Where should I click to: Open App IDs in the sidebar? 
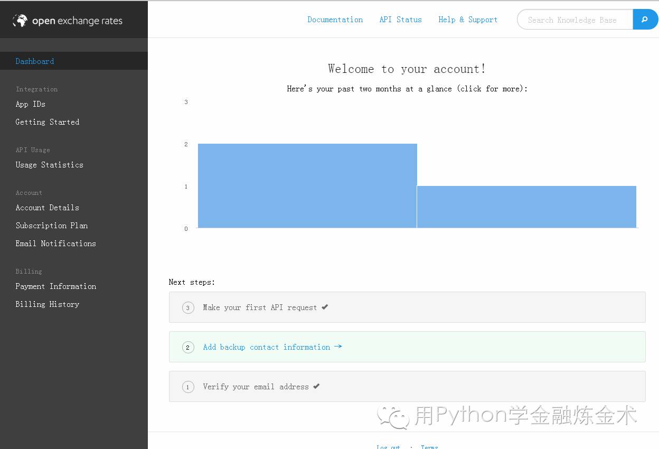(31, 104)
